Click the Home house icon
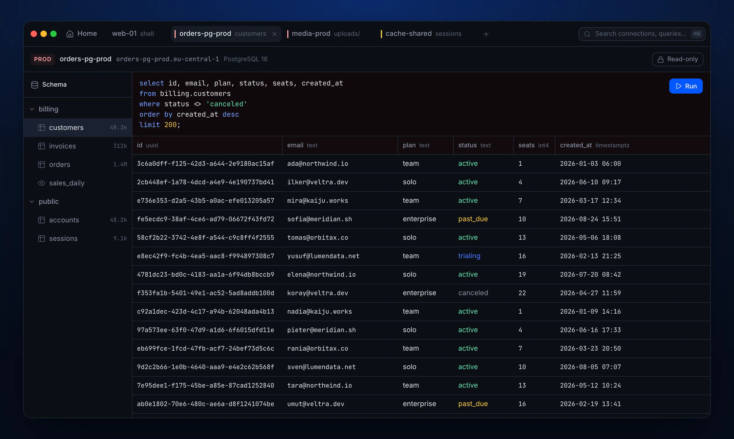The height and width of the screenshot is (439, 734). pos(70,34)
